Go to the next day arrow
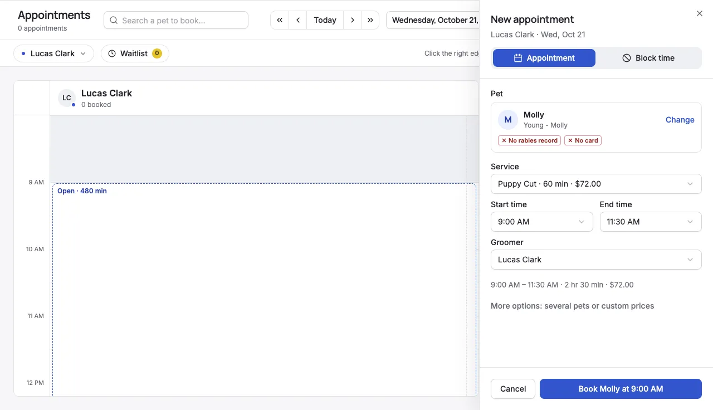This screenshot has height=410, width=713. pyautogui.click(x=352, y=20)
